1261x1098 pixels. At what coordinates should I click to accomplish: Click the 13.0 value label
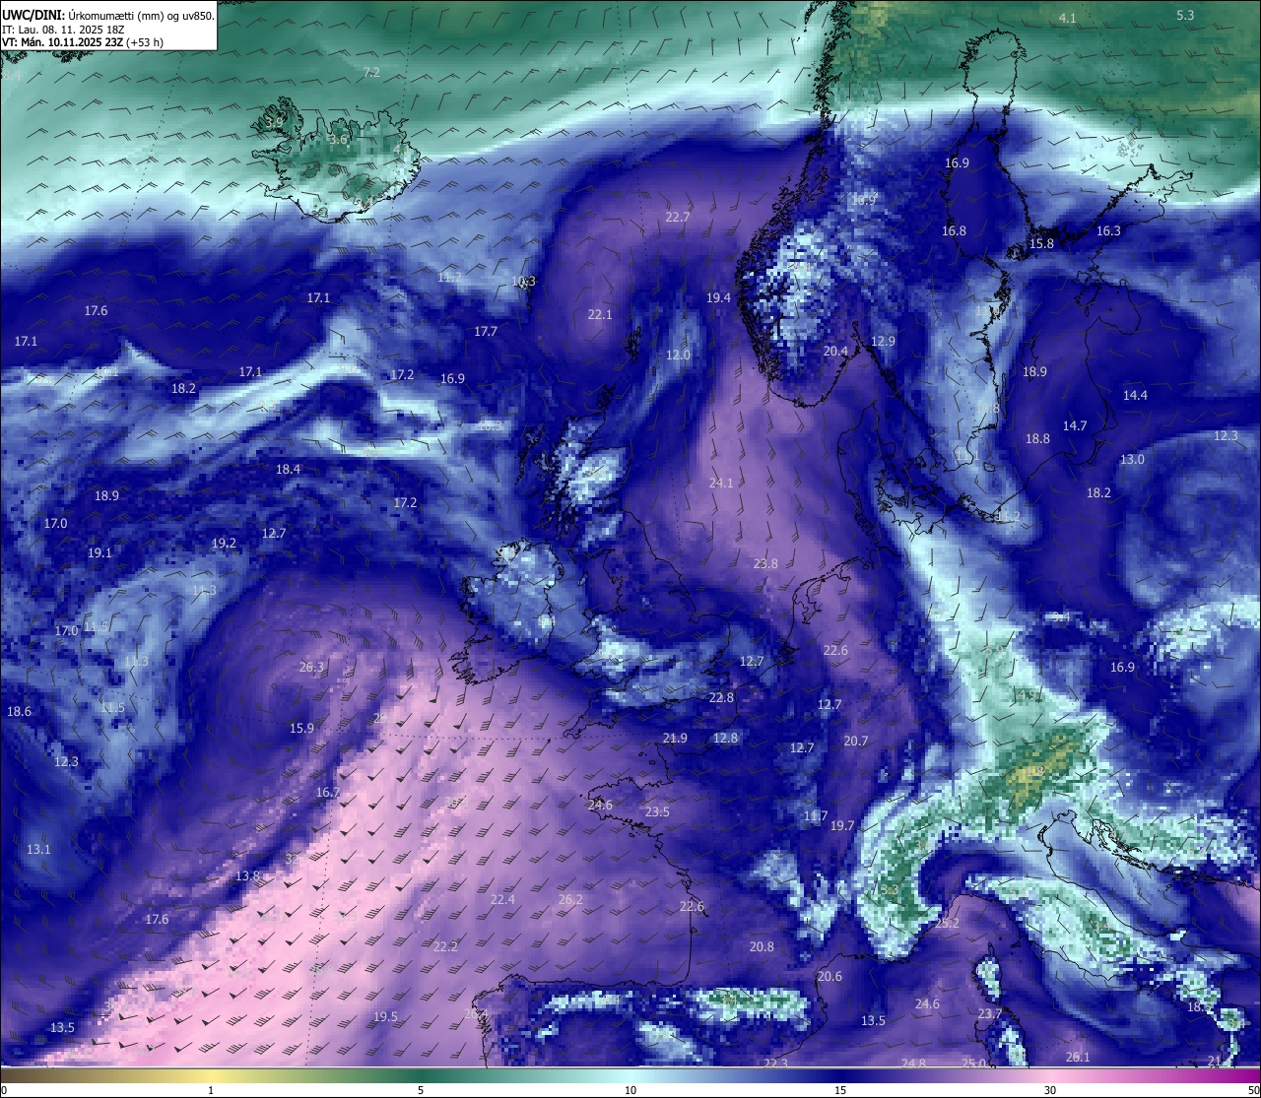point(1132,459)
